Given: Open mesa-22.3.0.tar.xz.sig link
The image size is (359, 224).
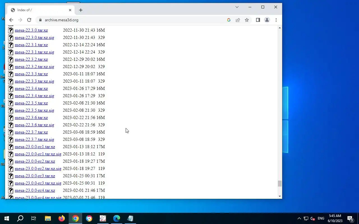Looking at the screenshot, I should 34,38.
